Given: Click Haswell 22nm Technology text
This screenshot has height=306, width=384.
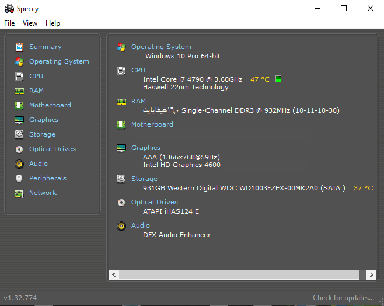Looking at the screenshot, I should click(x=186, y=87).
